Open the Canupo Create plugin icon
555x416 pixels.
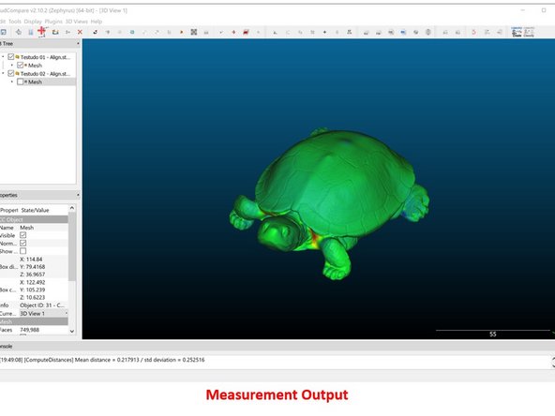pos(517,32)
